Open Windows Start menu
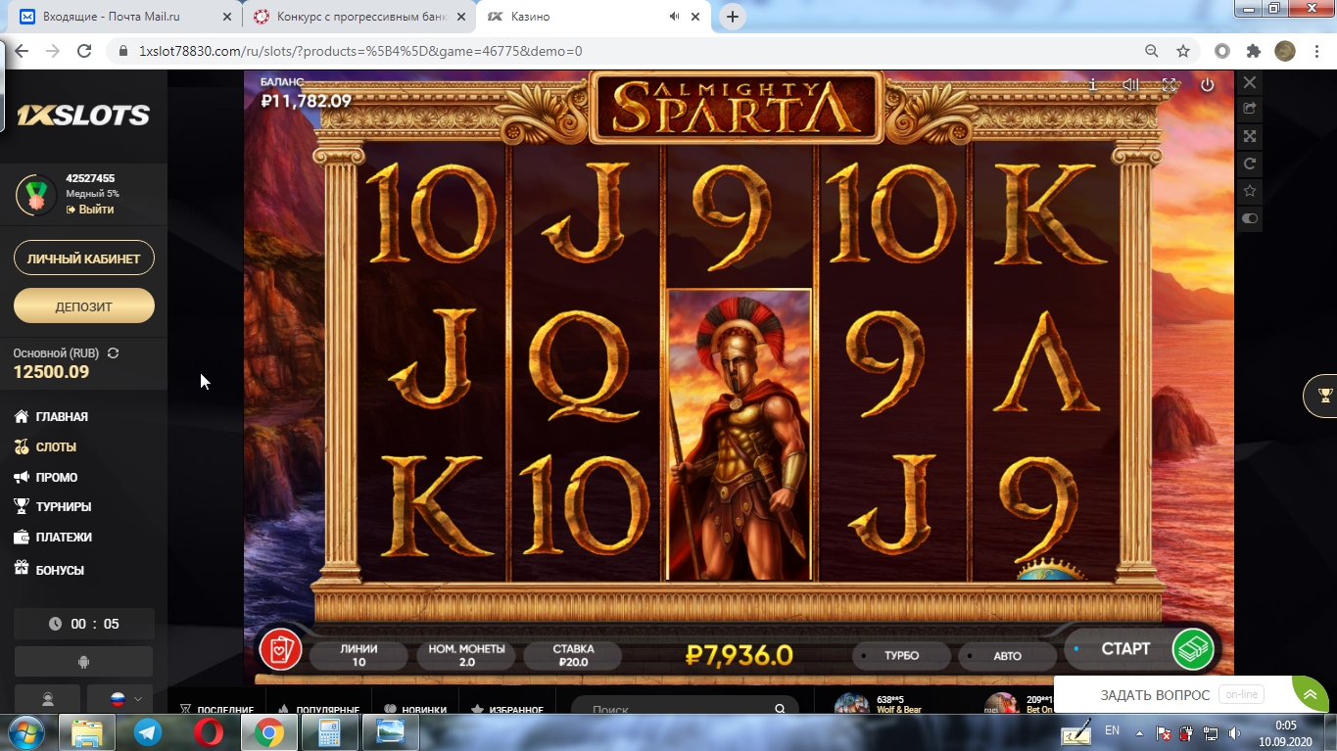The image size is (1337, 751). pyautogui.click(x=25, y=732)
